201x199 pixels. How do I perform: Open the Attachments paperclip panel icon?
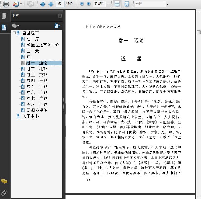4,192
